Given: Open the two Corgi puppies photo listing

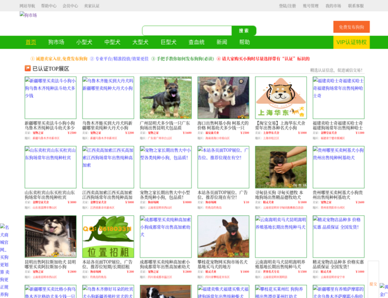Looking at the screenshot, I should coord(223,97).
